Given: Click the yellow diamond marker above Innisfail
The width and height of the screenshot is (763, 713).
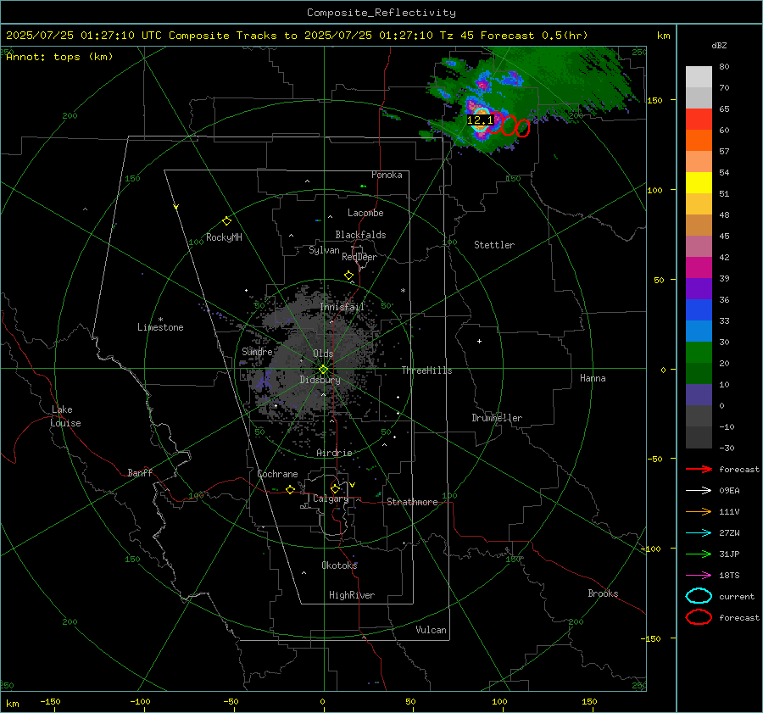Looking at the screenshot, I should (x=348, y=276).
